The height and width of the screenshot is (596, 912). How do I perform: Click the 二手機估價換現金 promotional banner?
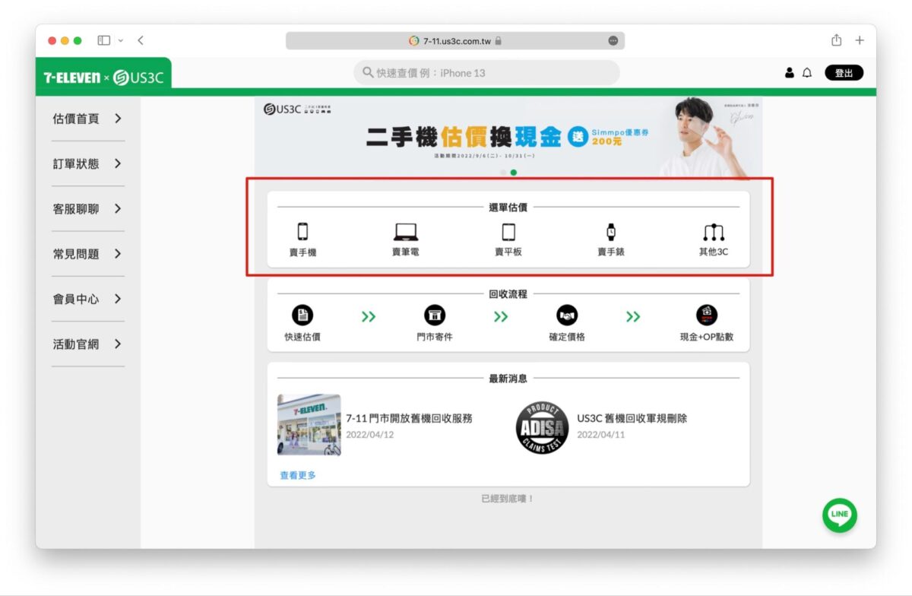(x=508, y=137)
